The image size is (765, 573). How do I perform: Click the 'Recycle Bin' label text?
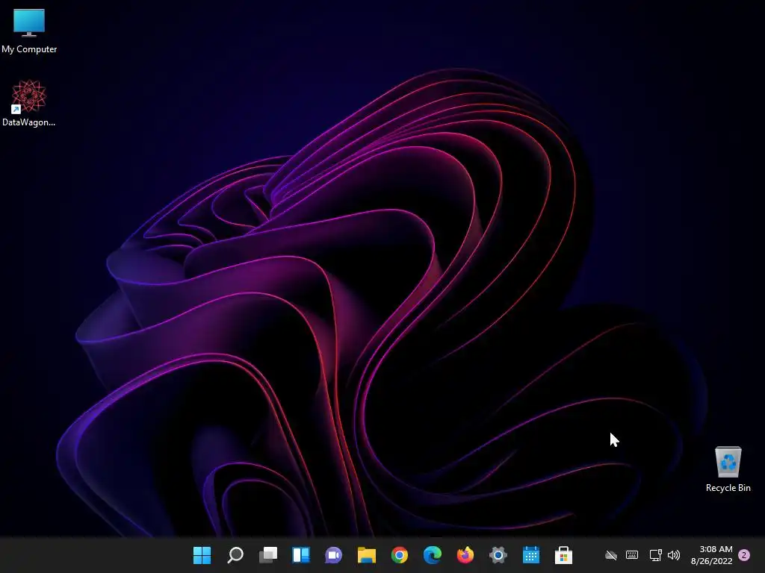tap(728, 488)
